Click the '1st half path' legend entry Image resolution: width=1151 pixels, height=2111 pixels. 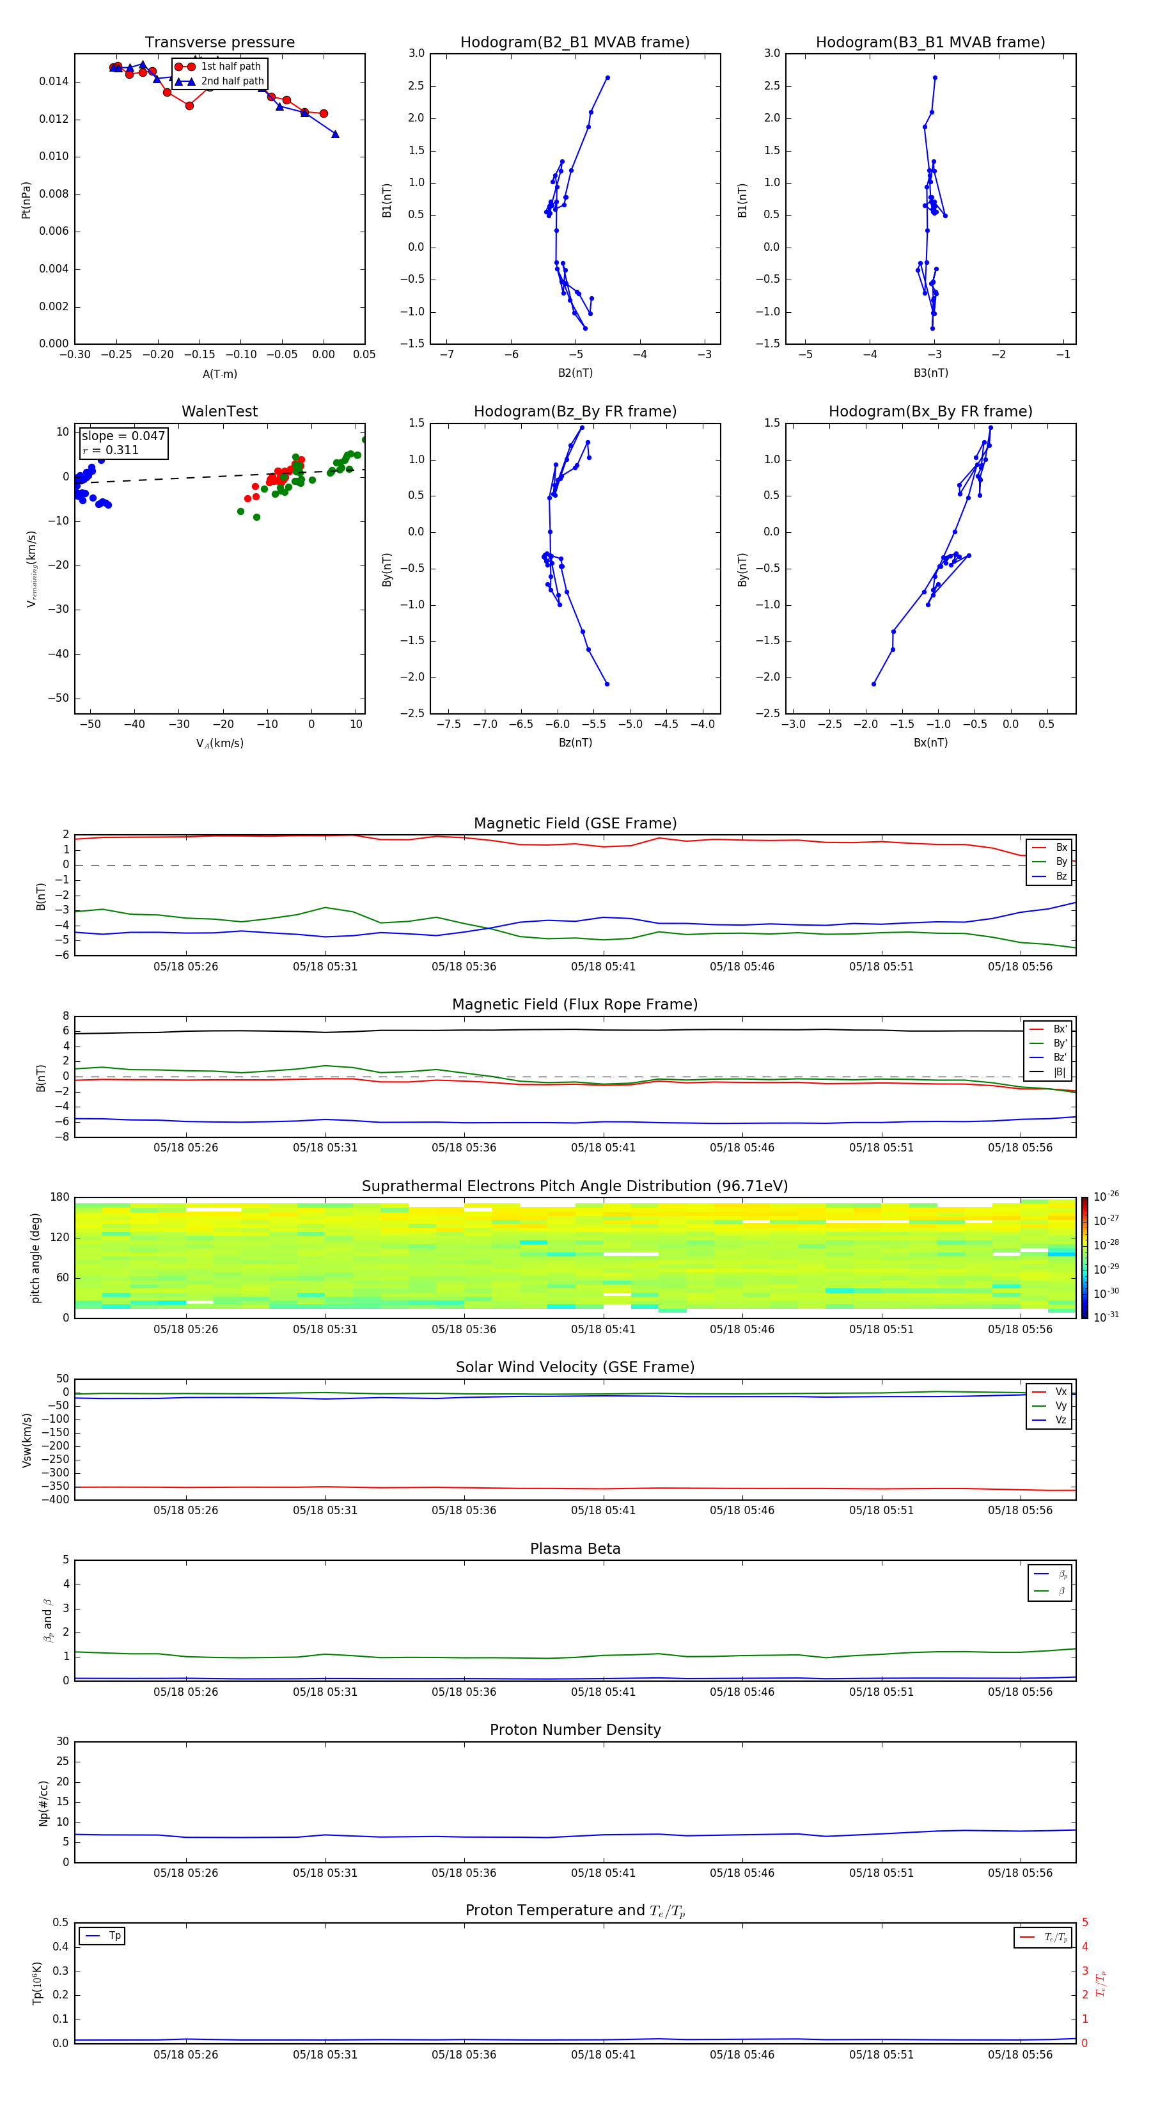point(218,67)
